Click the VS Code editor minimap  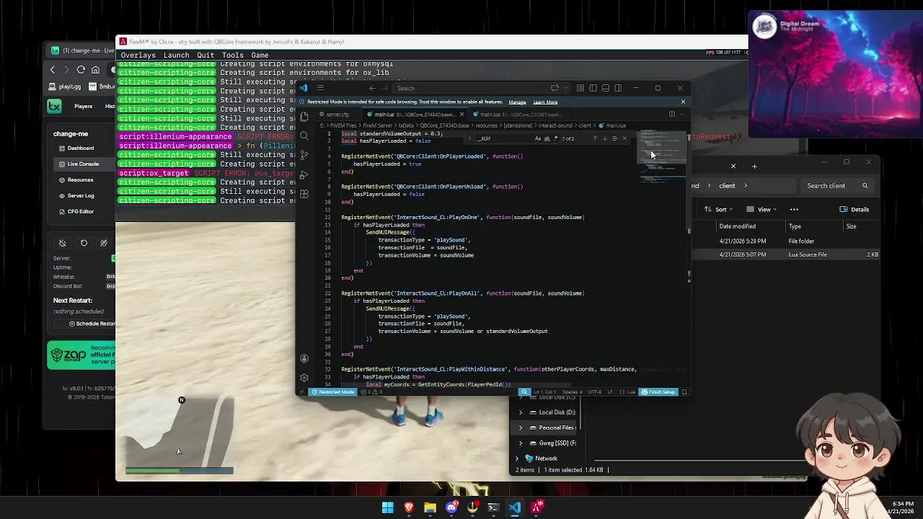[662, 155]
